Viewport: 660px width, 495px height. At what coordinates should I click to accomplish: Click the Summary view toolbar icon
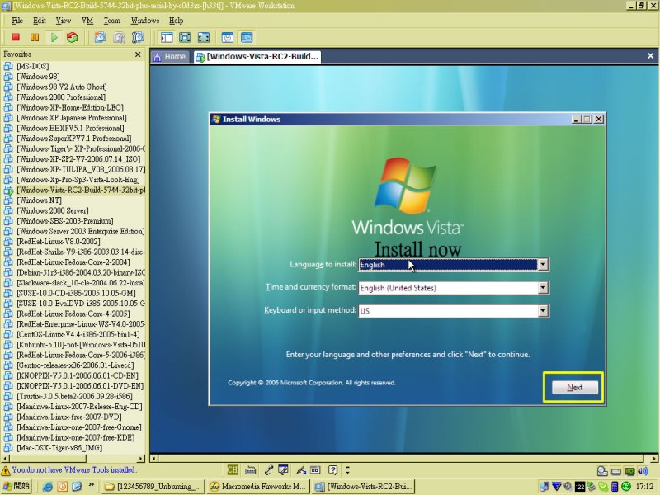click(228, 37)
